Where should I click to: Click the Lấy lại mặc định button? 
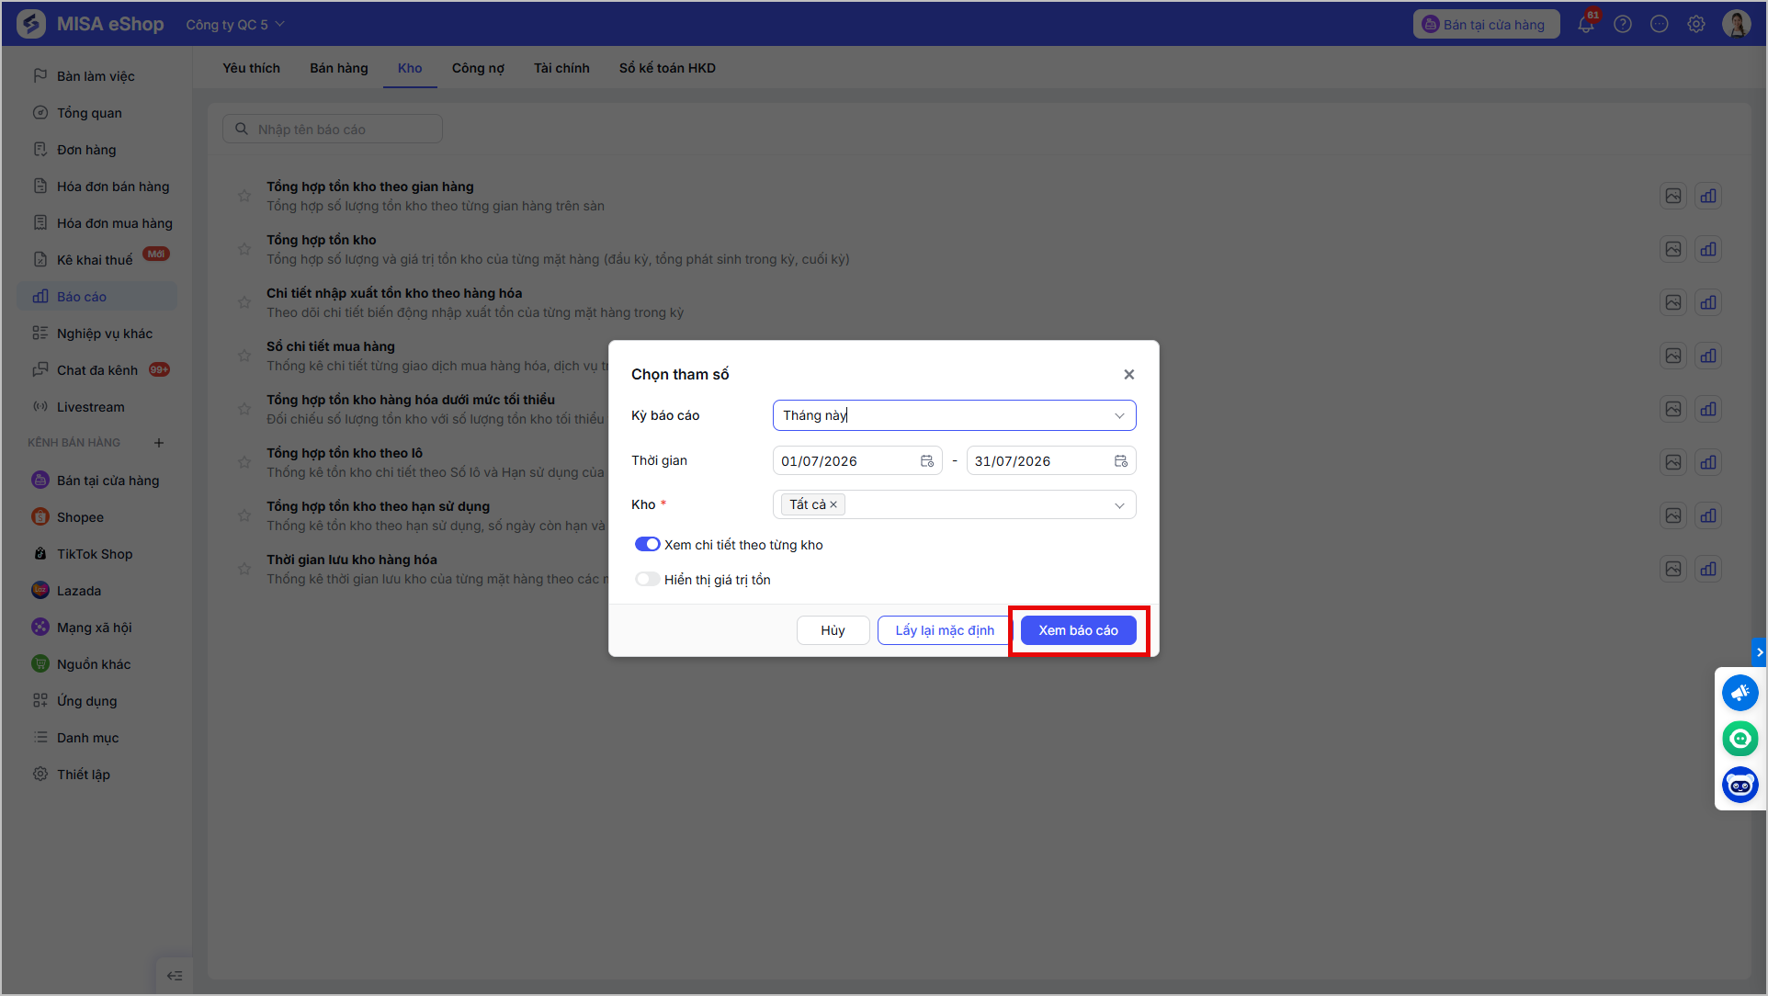click(945, 630)
